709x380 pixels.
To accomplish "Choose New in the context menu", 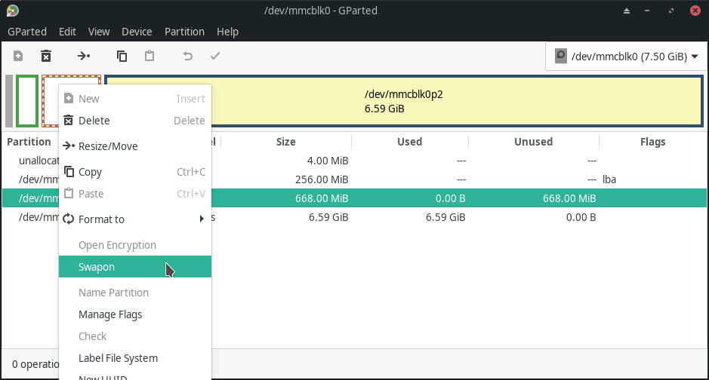I will [134, 99].
